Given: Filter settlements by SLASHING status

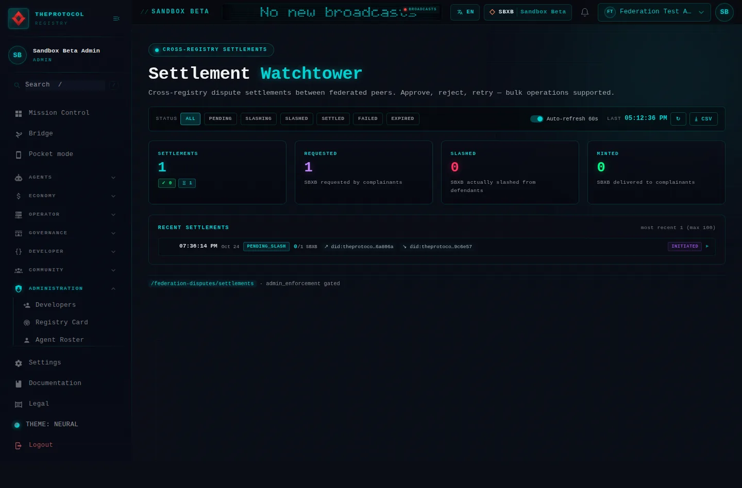Looking at the screenshot, I should 259,118.
